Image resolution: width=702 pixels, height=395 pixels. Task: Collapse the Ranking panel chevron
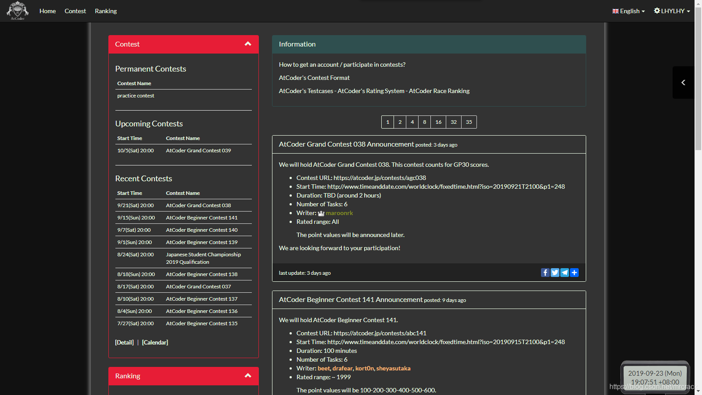click(248, 376)
